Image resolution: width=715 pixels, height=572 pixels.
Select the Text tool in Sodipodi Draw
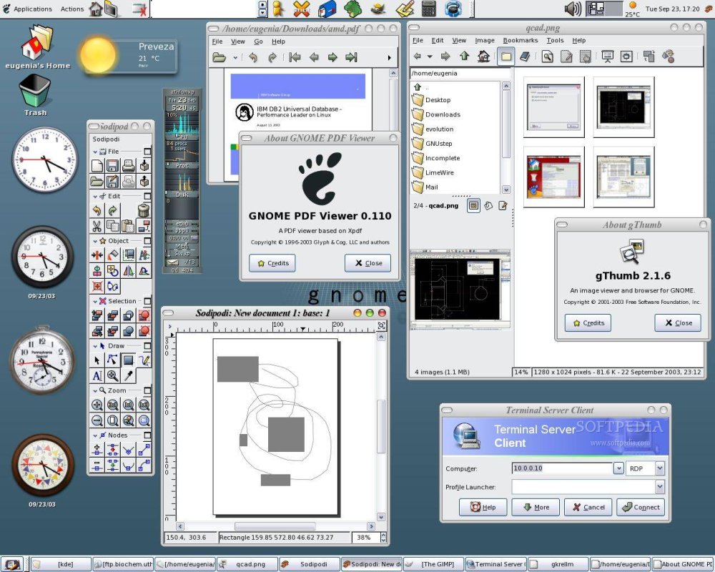[97, 376]
